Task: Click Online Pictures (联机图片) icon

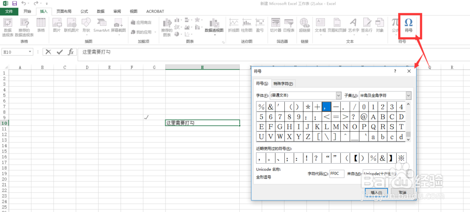Action: point(71,25)
